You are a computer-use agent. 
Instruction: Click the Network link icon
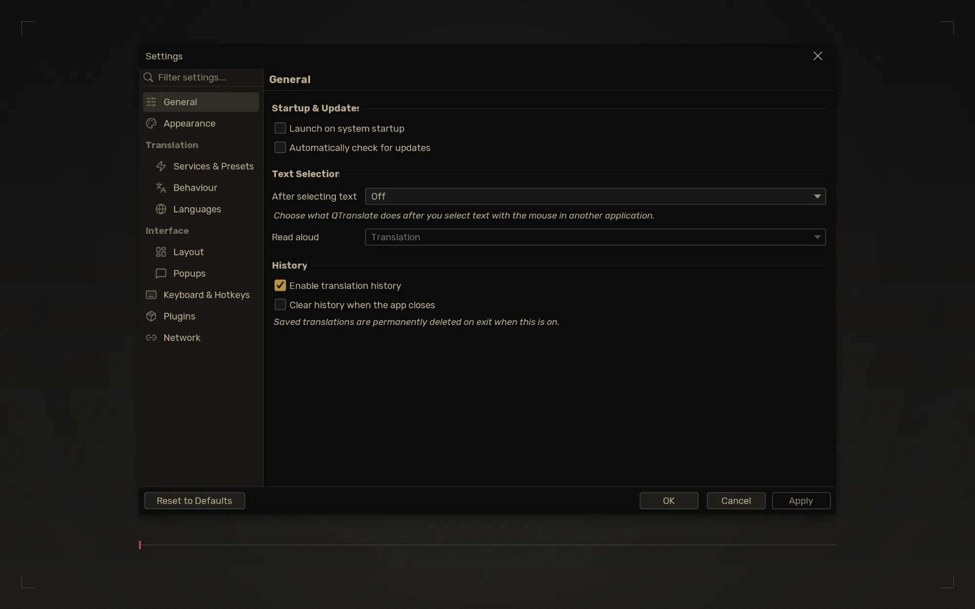pyautogui.click(x=151, y=338)
